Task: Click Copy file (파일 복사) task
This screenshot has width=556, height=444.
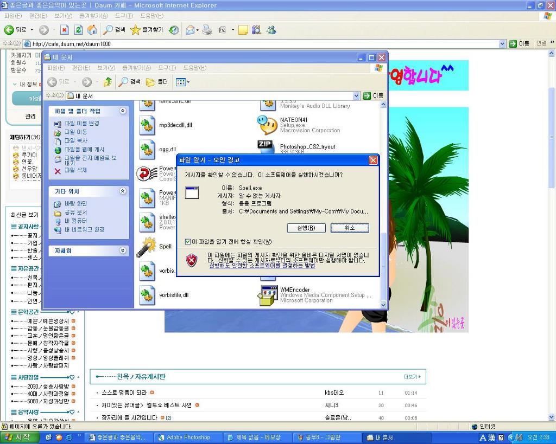Action: tap(76, 140)
